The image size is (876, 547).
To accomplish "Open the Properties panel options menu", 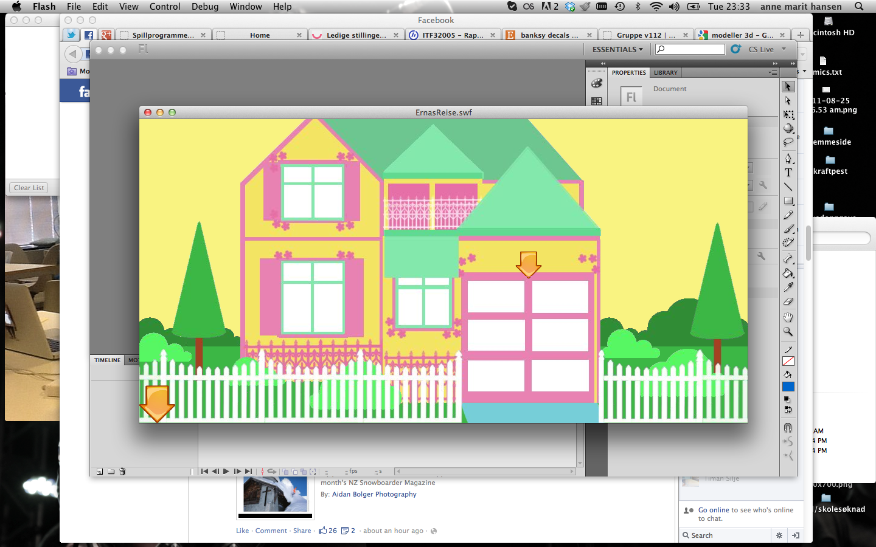I will 773,72.
